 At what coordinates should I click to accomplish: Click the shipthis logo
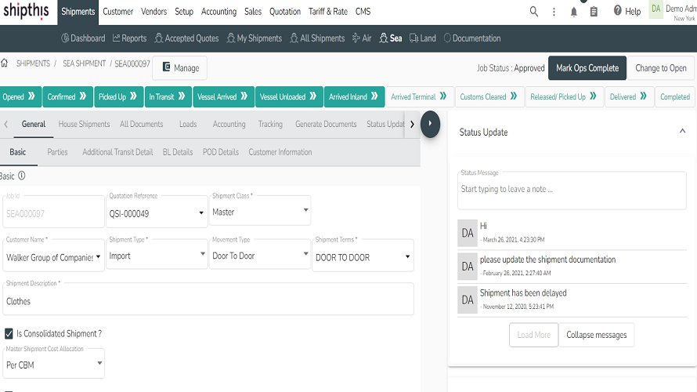pyautogui.click(x=26, y=11)
